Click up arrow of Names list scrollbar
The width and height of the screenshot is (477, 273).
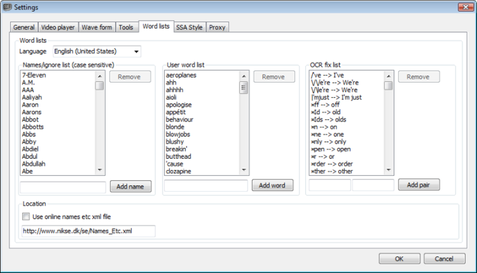coord(100,76)
